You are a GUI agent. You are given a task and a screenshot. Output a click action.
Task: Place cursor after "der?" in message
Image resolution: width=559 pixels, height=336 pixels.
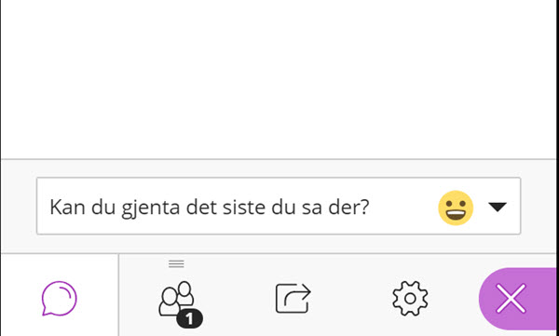[x=370, y=207]
